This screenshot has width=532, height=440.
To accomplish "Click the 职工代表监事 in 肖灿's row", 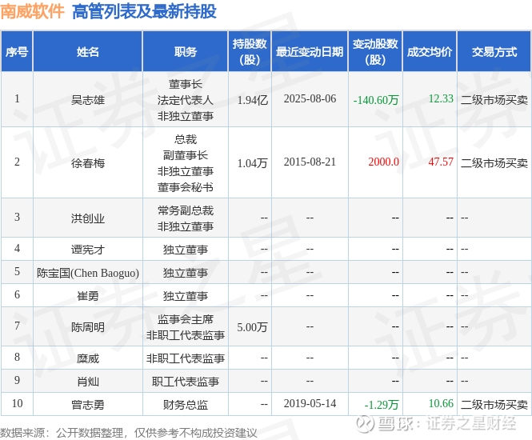I will (186, 382).
